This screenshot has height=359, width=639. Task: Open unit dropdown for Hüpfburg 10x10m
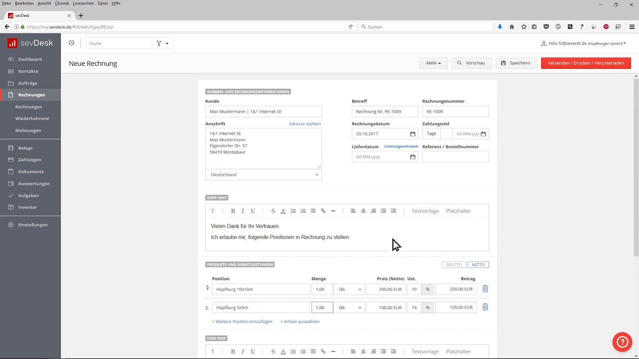click(x=349, y=289)
